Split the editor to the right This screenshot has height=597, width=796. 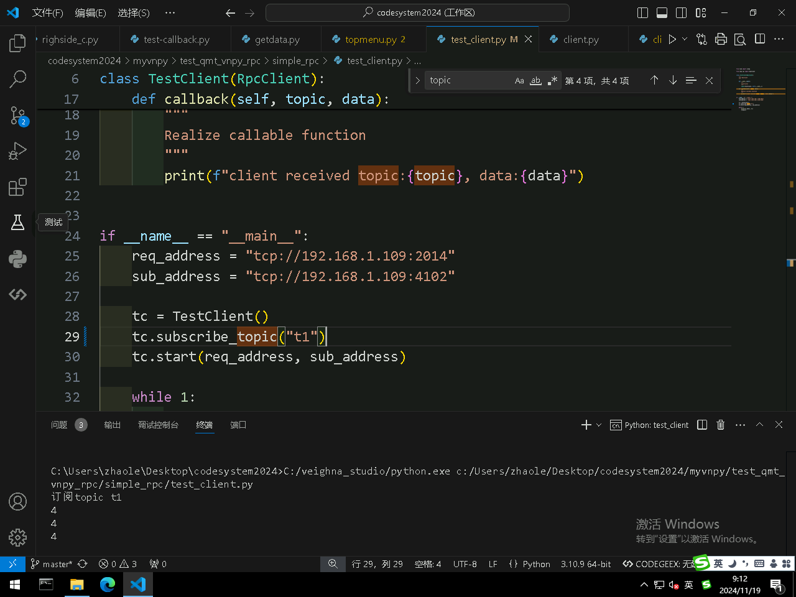coord(759,39)
